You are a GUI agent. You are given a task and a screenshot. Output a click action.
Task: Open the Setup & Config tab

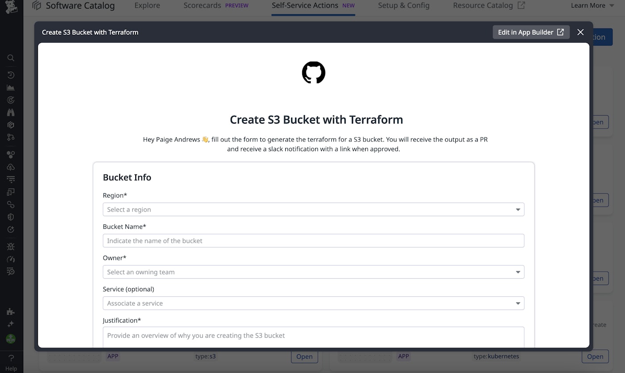click(404, 6)
